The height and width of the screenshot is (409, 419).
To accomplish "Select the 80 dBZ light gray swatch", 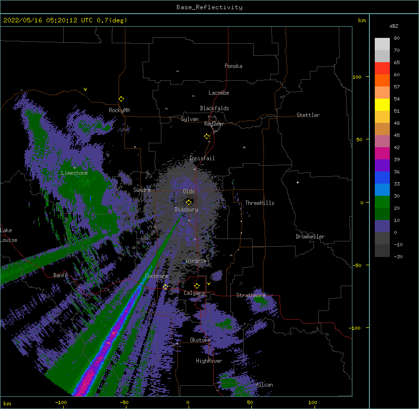I will point(382,44).
